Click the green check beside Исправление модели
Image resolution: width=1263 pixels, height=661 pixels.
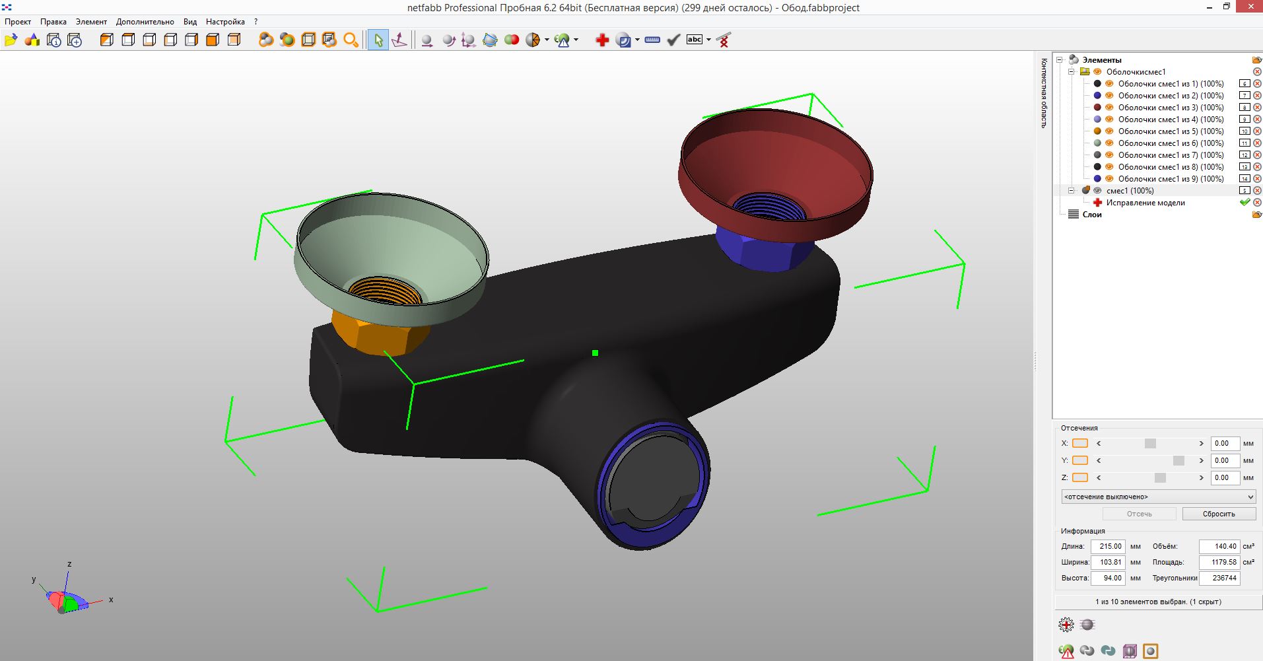click(1245, 203)
